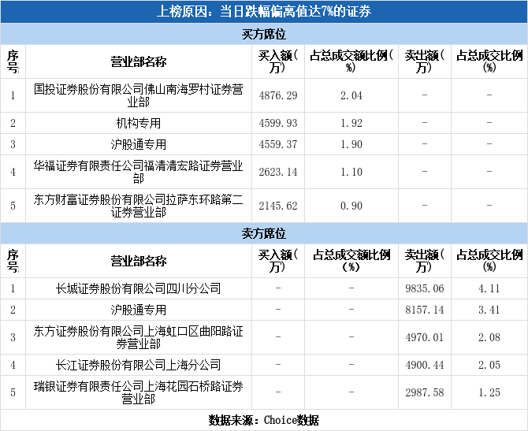Click sell amount 4970.01
528x431 pixels.
425,337
